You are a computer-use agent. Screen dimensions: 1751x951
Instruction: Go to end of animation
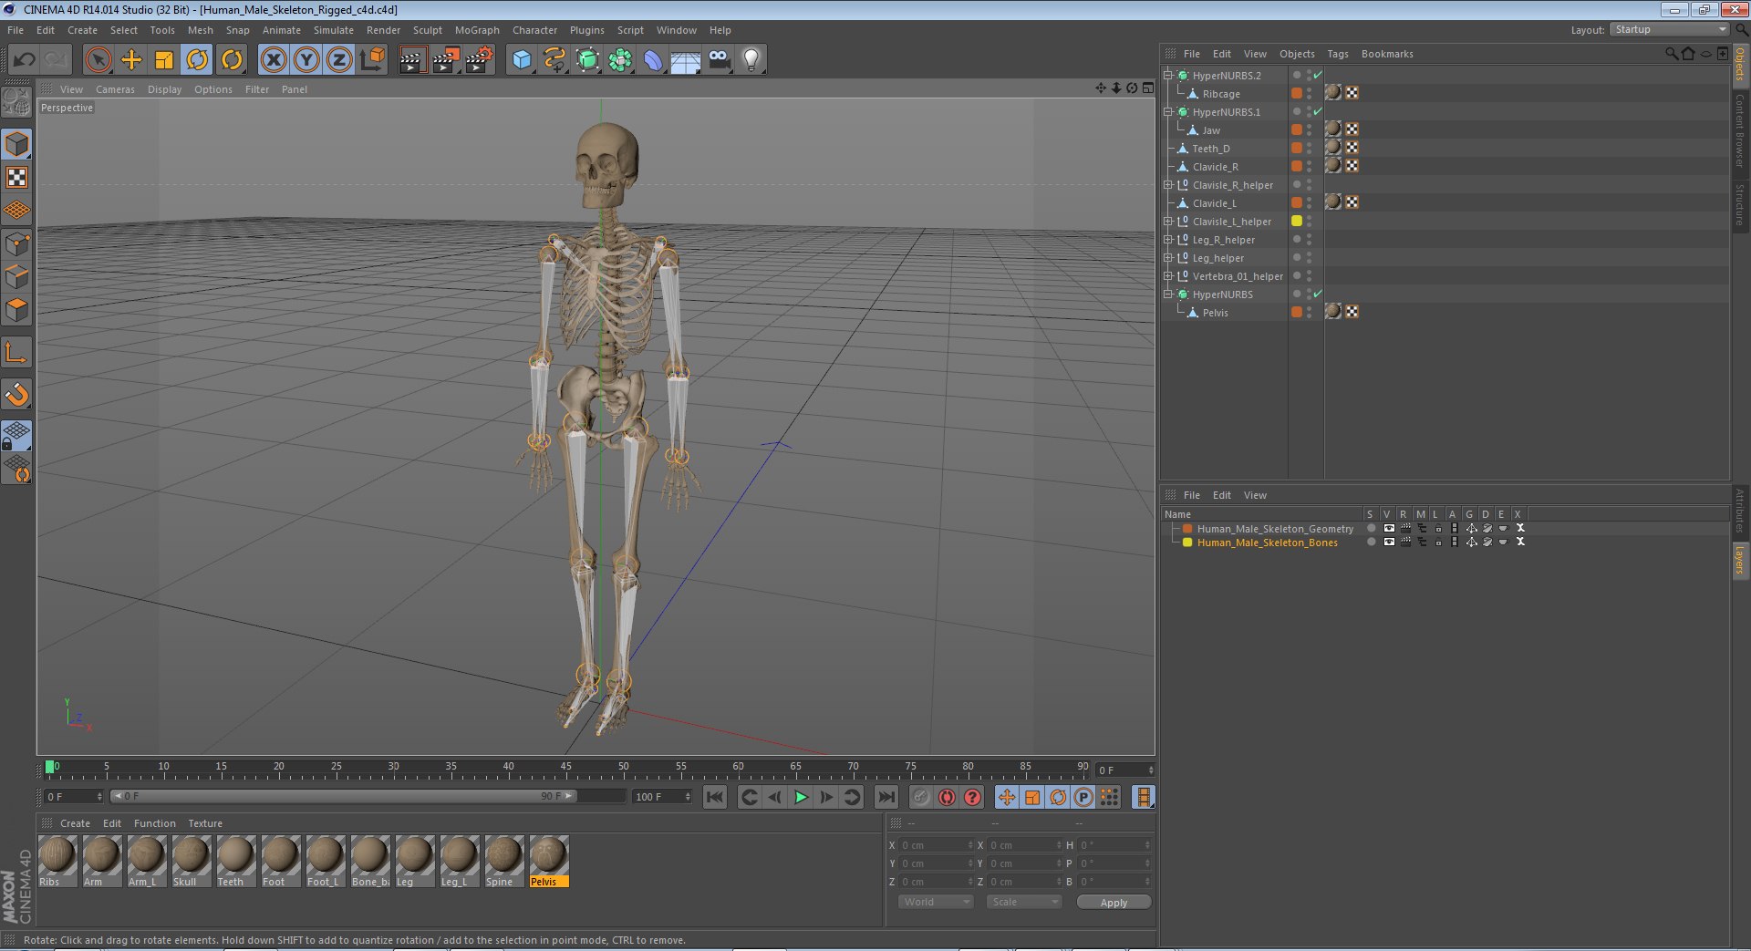click(x=886, y=797)
